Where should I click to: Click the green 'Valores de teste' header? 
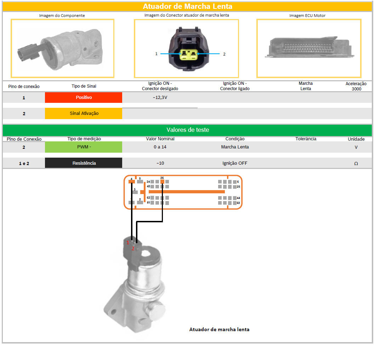pyautogui.click(x=187, y=130)
